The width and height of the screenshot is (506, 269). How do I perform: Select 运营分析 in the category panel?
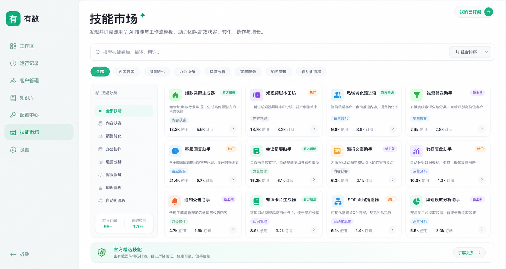pyautogui.click(x=124, y=162)
